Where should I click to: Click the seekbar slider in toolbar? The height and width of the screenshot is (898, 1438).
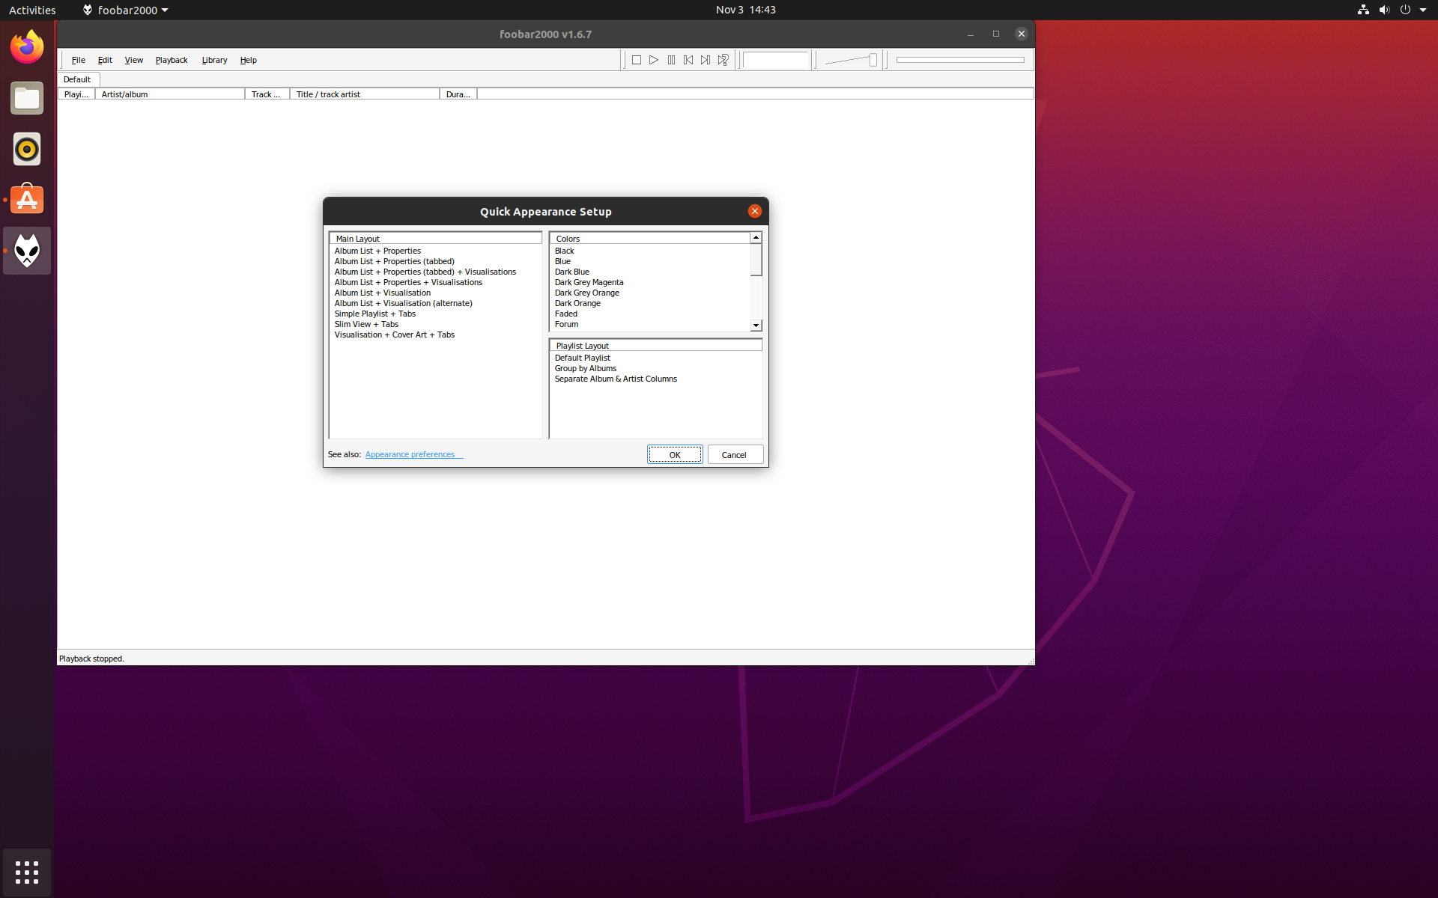[960, 60]
